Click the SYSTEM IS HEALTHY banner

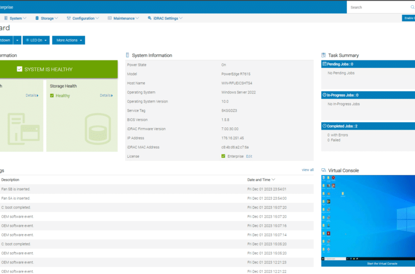(59, 69)
